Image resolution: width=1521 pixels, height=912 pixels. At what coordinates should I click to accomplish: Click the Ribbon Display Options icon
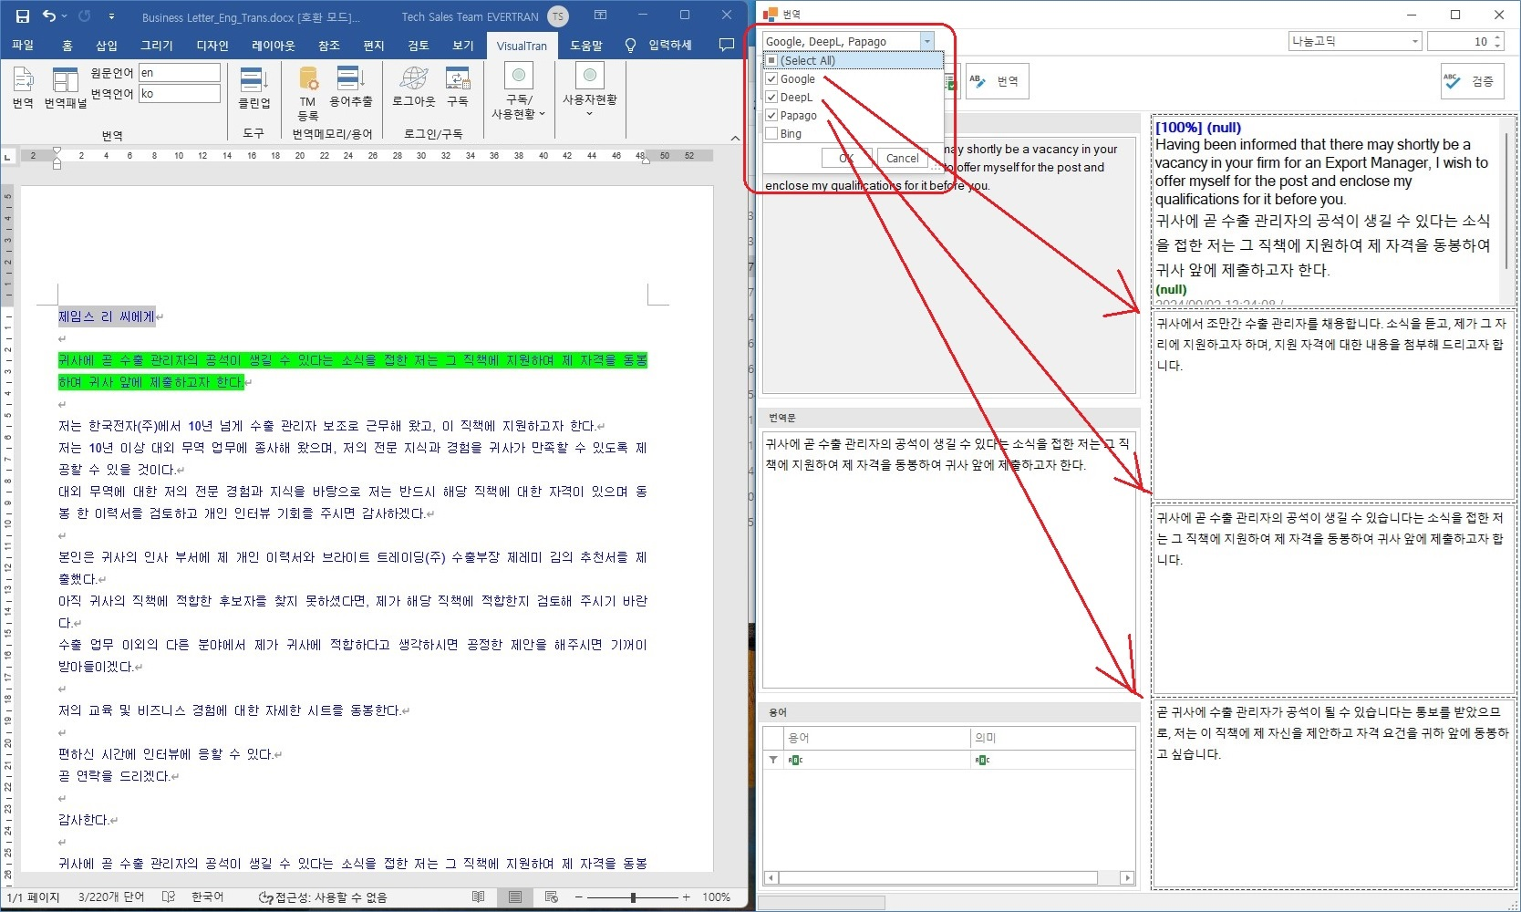[x=600, y=16]
